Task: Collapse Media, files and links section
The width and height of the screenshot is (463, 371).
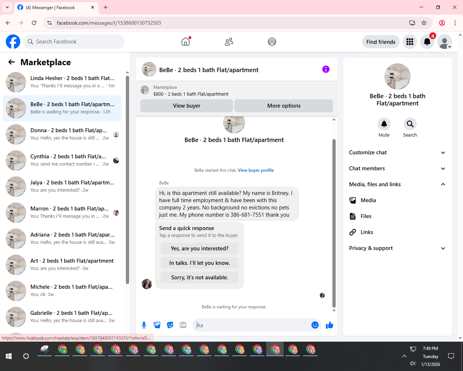Action: pos(398,184)
